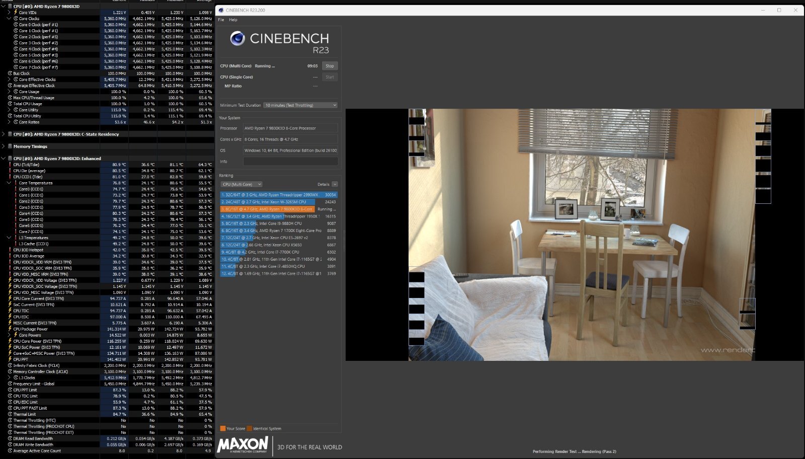The height and width of the screenshot is (459, 805).
Task: Click the Start button for CPU Single Core
Action: pos(330,77)
